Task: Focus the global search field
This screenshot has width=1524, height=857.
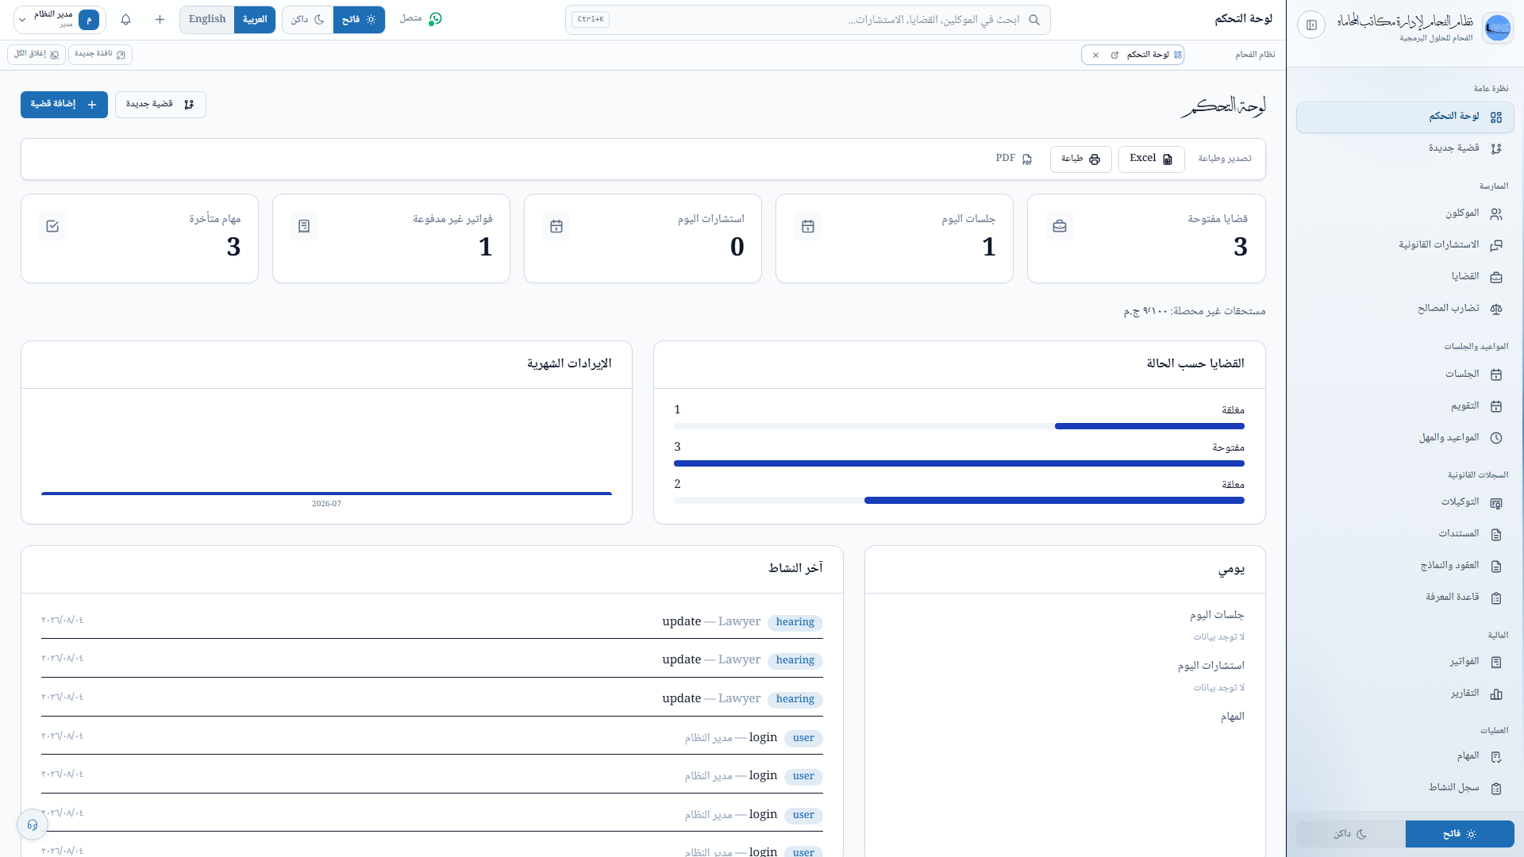Action: (808, 20)
